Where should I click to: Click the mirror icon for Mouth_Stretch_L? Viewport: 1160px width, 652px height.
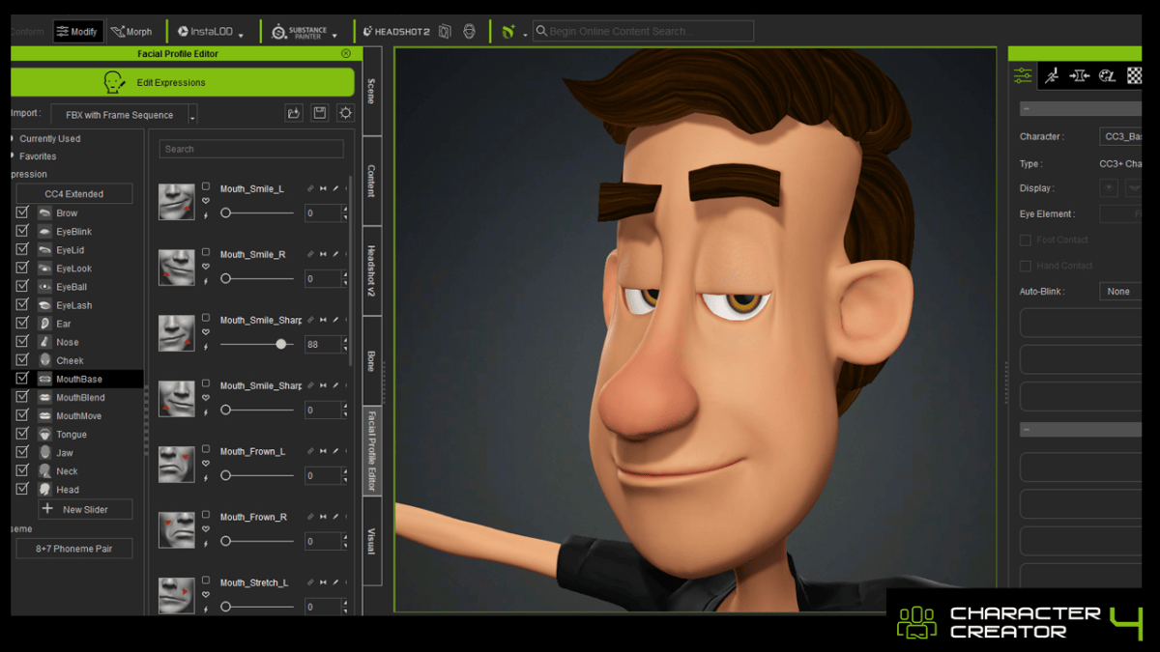[323, 582]
